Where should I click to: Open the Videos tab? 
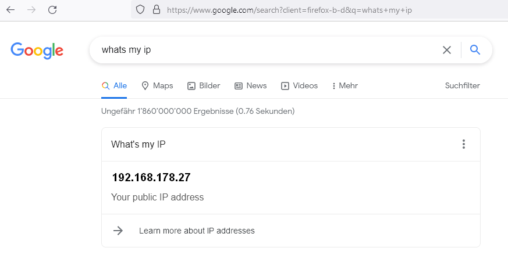pos(299,86)
